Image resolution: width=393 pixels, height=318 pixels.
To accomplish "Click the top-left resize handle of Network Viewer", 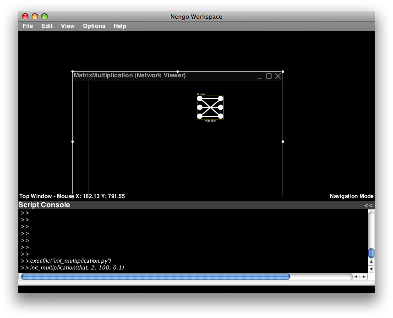I will tap(73, 72).
